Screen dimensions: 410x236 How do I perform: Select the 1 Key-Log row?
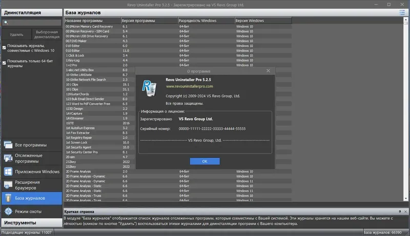tap(178, 60)
